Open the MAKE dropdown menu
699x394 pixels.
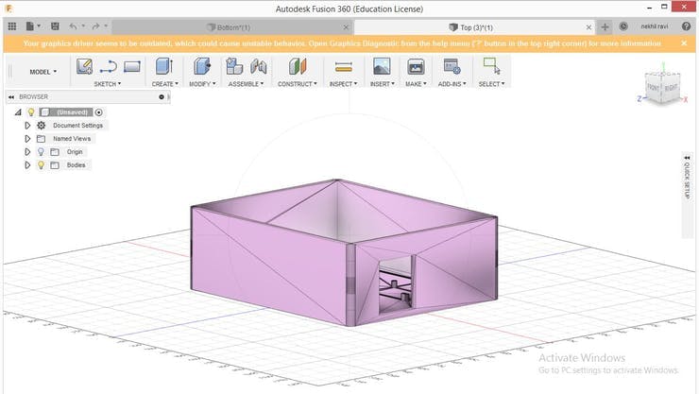416,84
